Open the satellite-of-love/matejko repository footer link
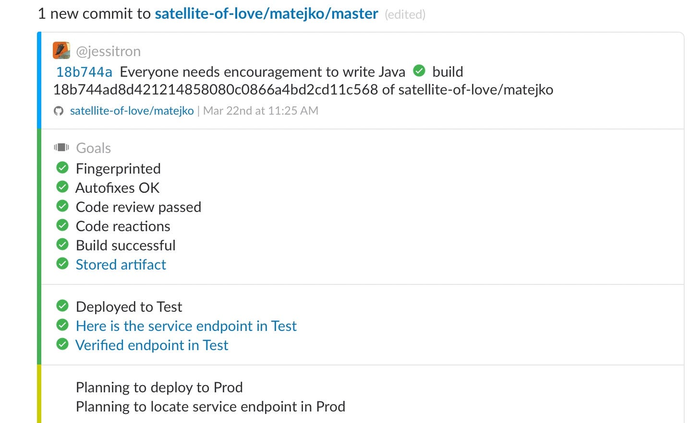The image size is (689, 423). pyautogui.click(x=132, y=111)
